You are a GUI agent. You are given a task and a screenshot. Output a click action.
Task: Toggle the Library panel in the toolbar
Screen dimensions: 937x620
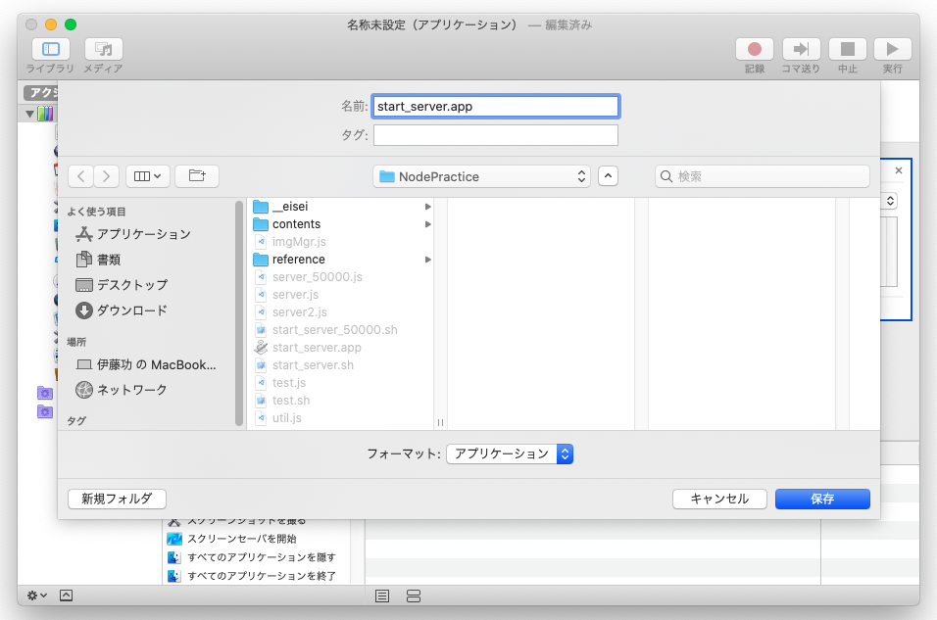pyautogui.click(x=51, y=49)
